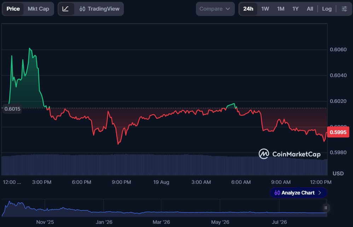The image size is (353, 227).
Task: Click the 0.5995 current price label
Action: 338,132
